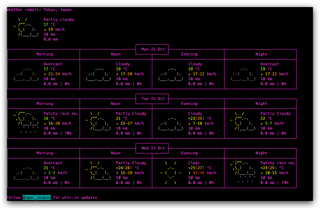Click the '5-7 km/h' wind speed
The height and width of the screenshot is (208, 320).
coord(274,123)
